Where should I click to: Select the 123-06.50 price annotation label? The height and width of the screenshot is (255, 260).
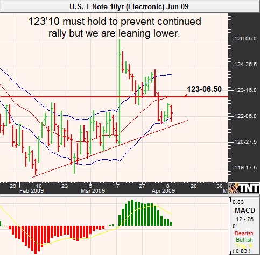click(x=204, y=89)
